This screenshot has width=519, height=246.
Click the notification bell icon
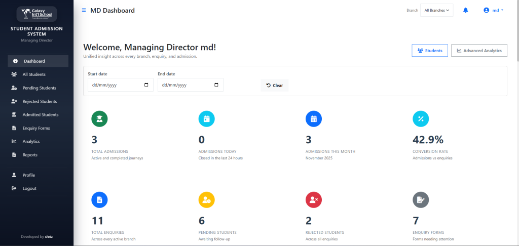click(x=465, y=10)
